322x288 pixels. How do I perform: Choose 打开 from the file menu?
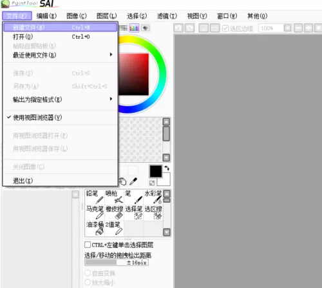[x=60, y=37]
